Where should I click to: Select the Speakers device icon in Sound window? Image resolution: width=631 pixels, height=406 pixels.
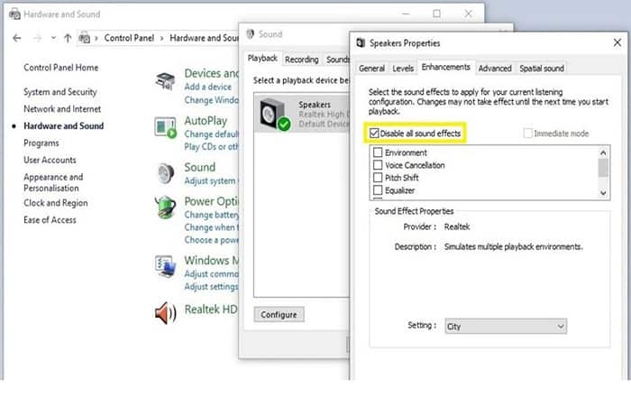point(275,114)
